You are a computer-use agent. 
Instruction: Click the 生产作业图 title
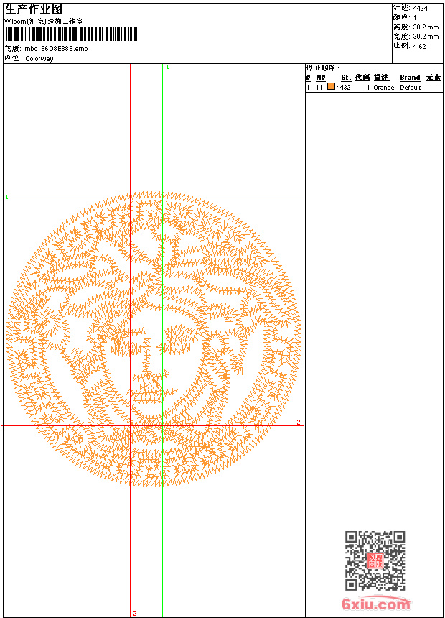[34, 9]
